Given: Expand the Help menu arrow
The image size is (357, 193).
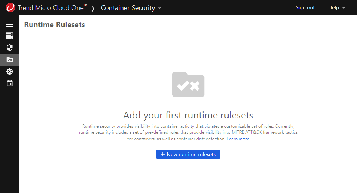Looking at the screenshot, I should pyautogui.click(x=344, y=7).
